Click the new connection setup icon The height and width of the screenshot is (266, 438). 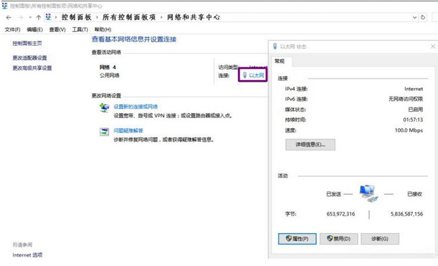pos(104,107)
